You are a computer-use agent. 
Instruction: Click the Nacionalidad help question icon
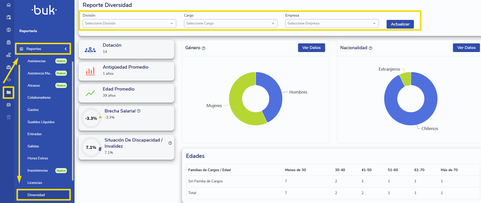click(x=371, y=48)
